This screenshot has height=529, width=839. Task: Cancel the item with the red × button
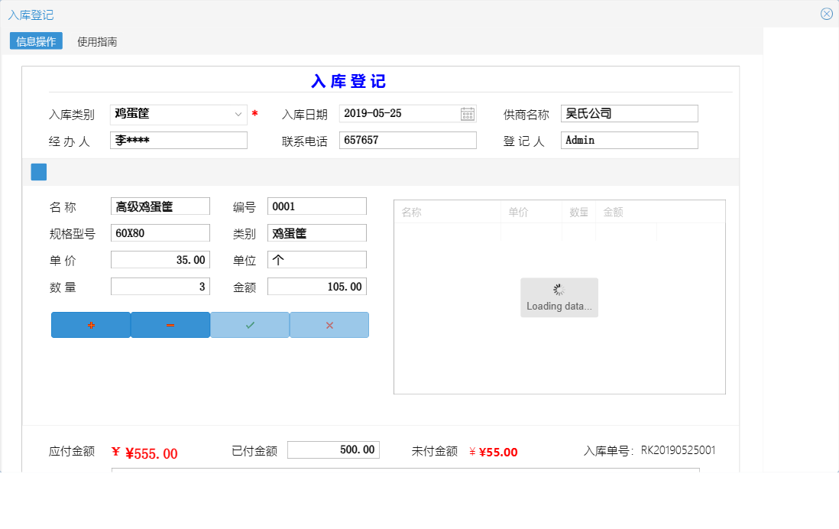[329, 325]
